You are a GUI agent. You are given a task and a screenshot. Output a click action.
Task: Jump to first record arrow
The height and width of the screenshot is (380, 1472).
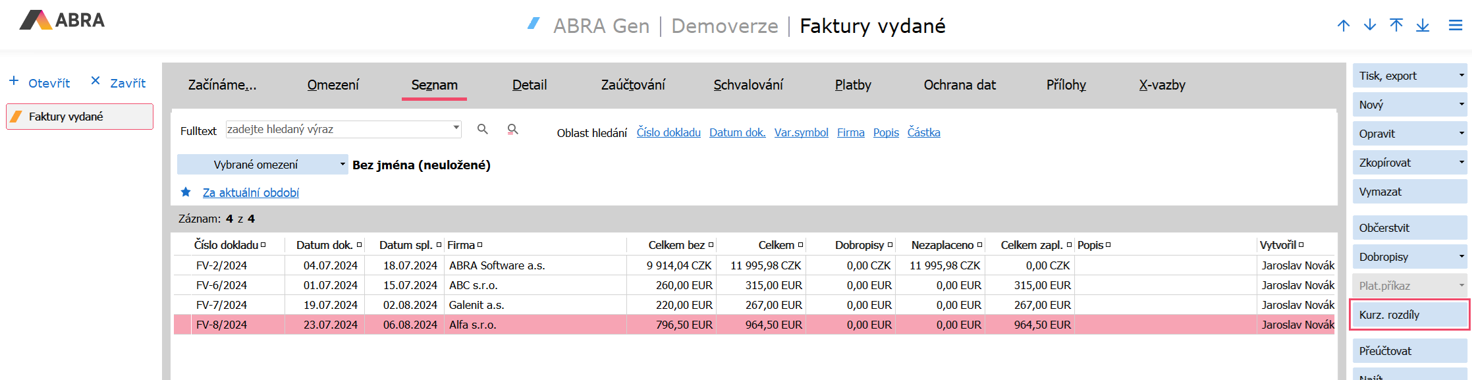pyautogui.click(x=1396, y=26)
